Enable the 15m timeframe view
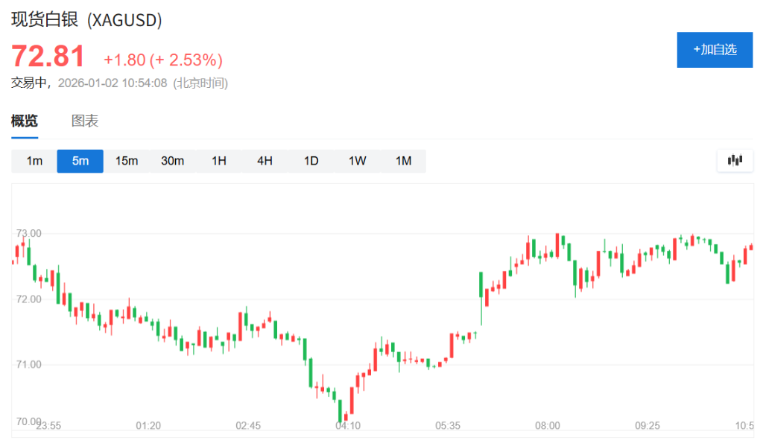Image resolution: width=763 pixels, height=446 pixels. coord(126,160)
